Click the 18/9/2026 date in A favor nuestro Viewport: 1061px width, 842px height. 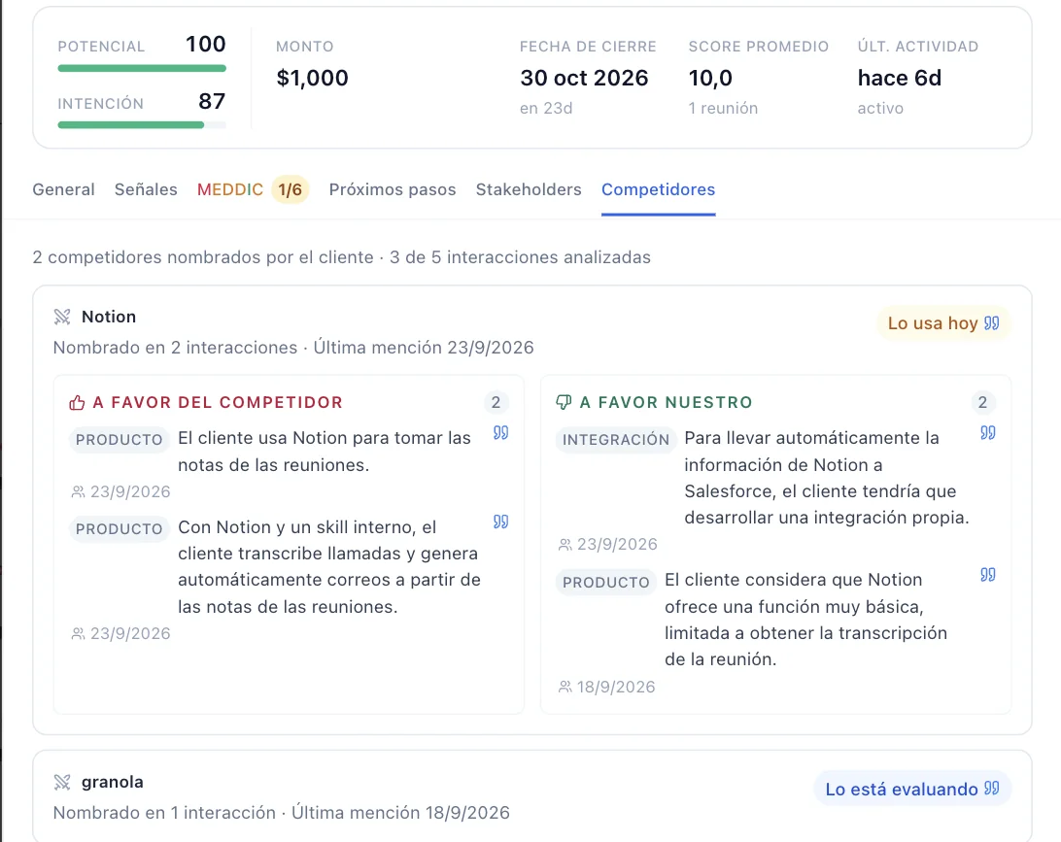tap(616, 688)
